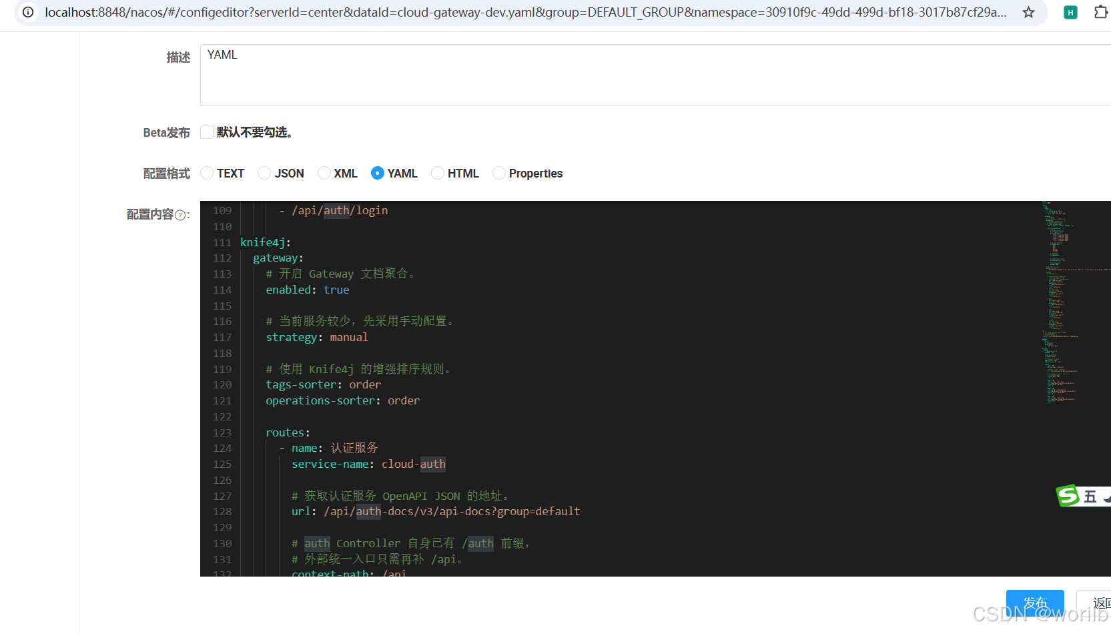Open the green H browser extension
Image resolution: width=1111 pixels, height=634 pixels.
tap(1070, 12)
